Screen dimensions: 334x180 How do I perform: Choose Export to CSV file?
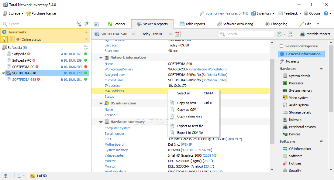[x=193, y=133]
